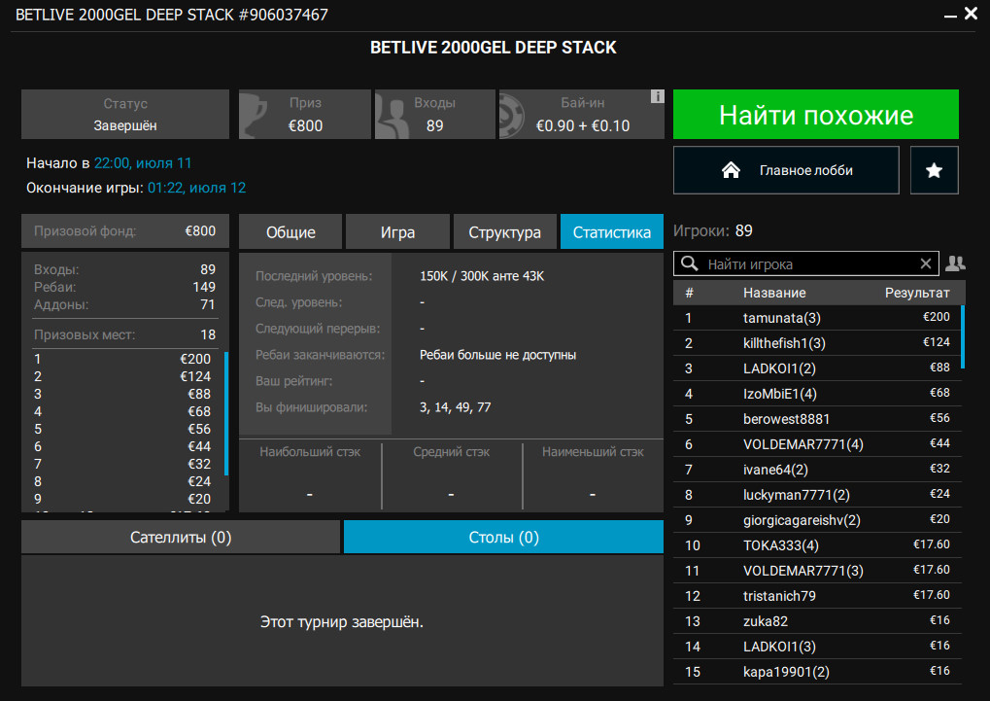
Task: Click the home icon in Главное лобби
Action: pyautogui.click(x=732, y=170)
